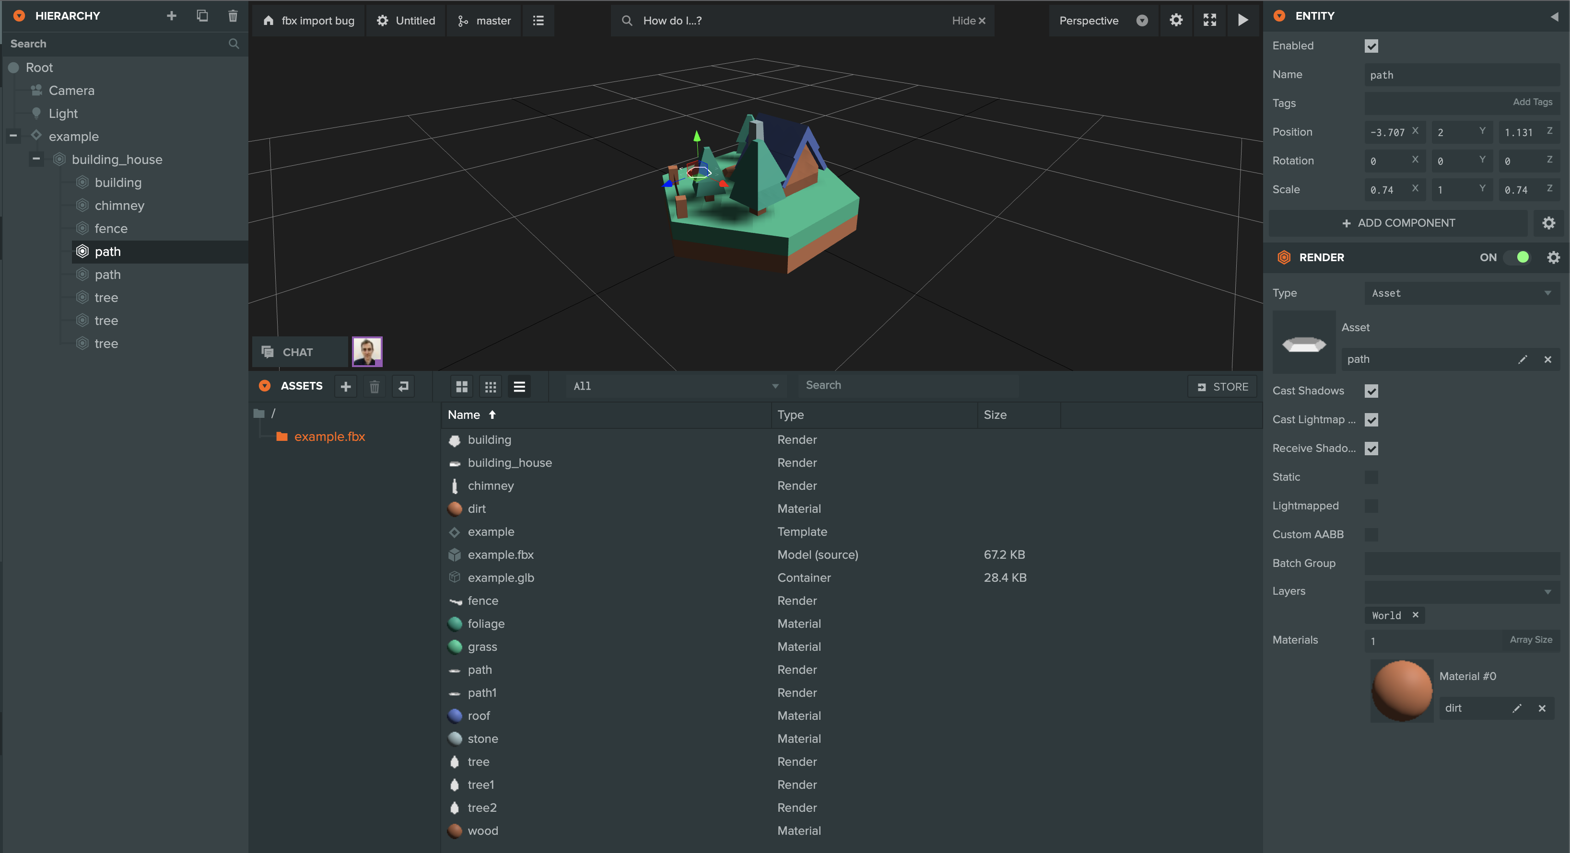
Task: Duplicate the selected entity
Action: coord(202,16)
